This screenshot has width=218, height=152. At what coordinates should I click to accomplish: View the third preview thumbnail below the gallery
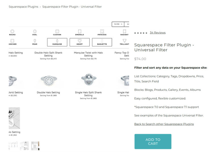click(35, 145)
